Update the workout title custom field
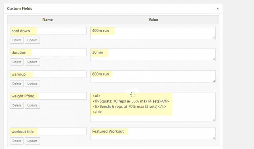The width and height of the screenshot is (254, 149). (x=32, y=141)
